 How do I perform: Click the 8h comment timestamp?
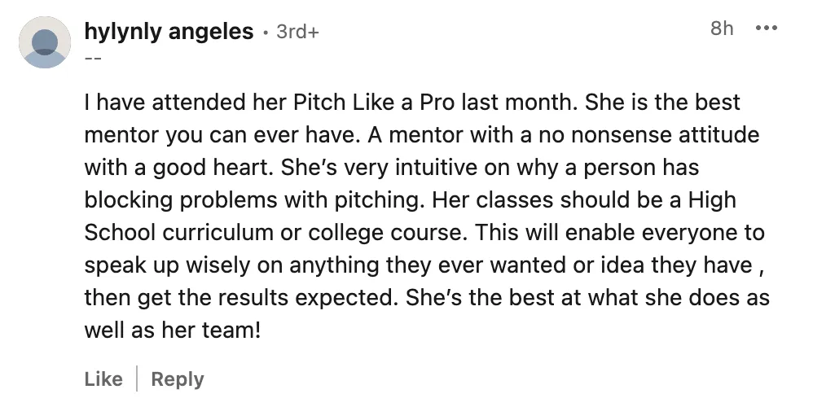point(722,28)
